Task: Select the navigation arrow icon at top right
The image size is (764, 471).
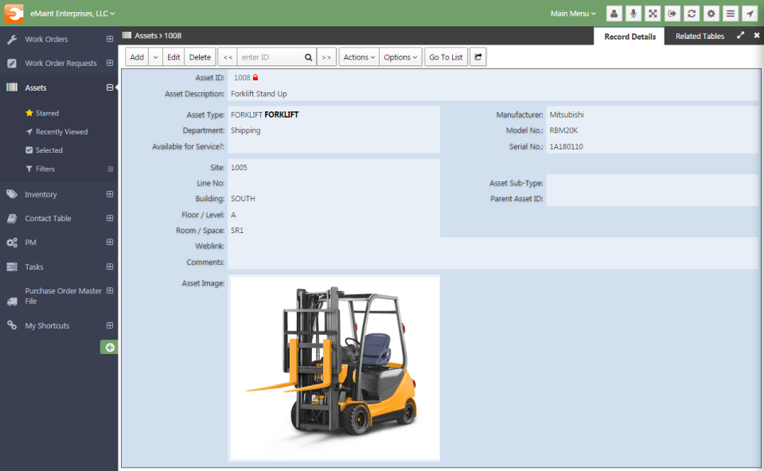Action: tap(750, 14)
